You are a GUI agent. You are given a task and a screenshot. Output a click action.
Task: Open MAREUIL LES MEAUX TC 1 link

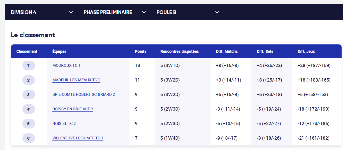[76, 80]
